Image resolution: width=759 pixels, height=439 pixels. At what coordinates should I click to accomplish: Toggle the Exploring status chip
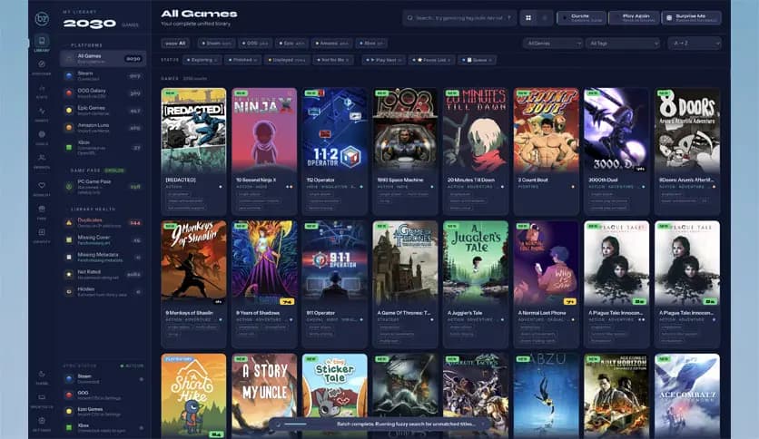click(x=202, y=60)
